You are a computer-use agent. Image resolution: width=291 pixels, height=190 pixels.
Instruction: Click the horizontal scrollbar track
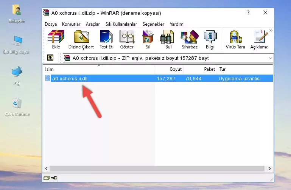(x=157, y=168)
